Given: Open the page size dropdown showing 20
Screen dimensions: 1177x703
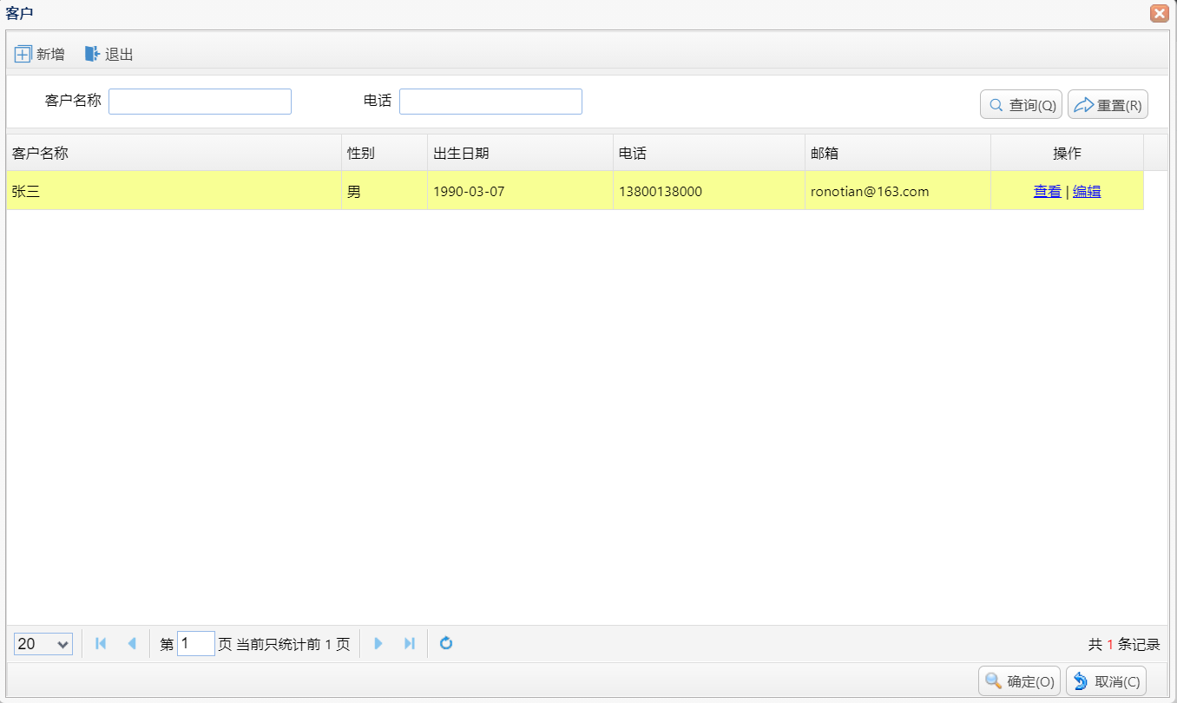Looking at the screenshot, I should click(43, 643).
